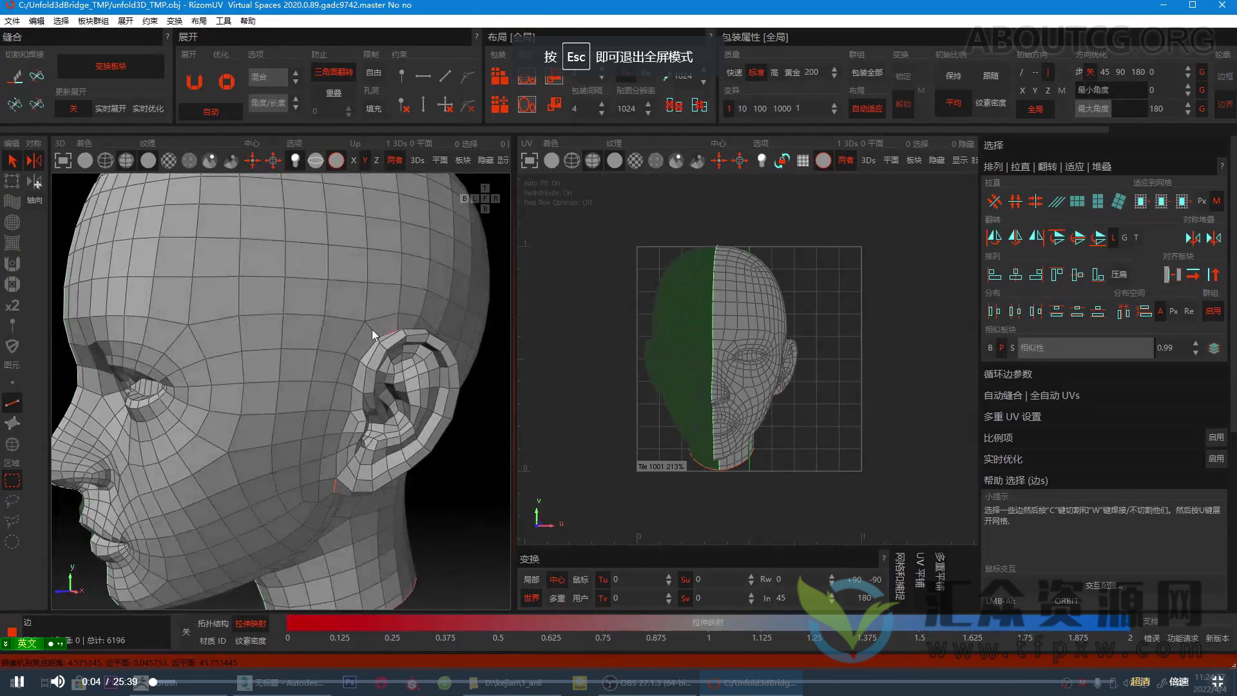1237x696 pixels.
Task: Open the 板块群组 menu
Action: [x=93, y=21]
